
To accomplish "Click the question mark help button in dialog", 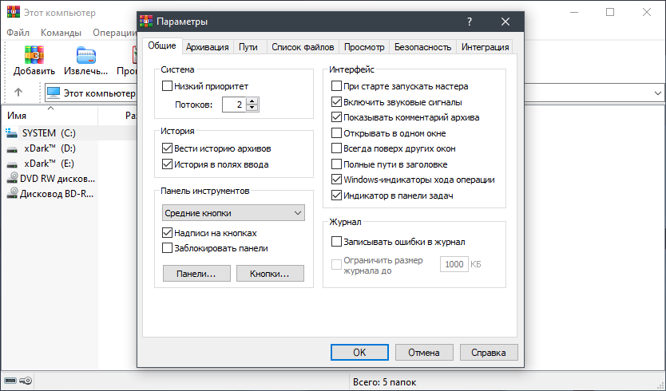I will (470, 22).
